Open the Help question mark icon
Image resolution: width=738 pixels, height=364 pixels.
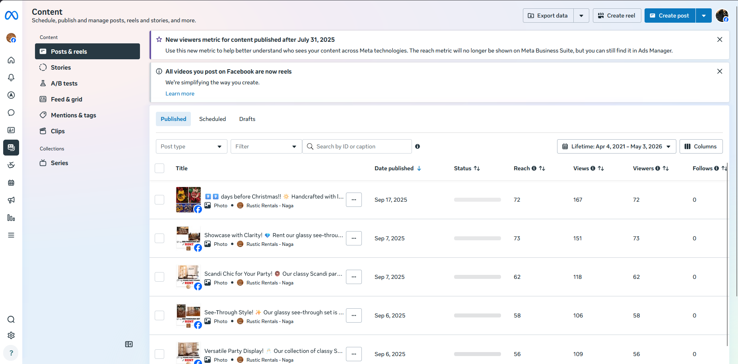click(x=11, y=353)
